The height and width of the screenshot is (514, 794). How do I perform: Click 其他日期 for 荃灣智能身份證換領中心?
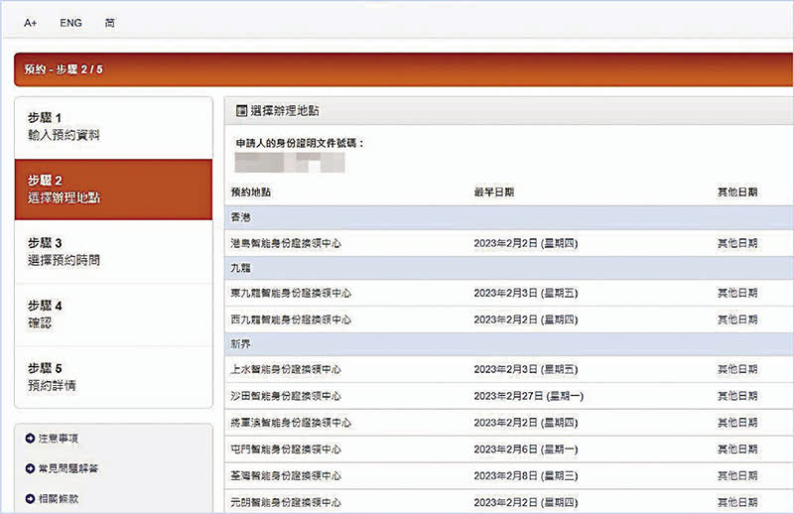[x=737, y=475]
